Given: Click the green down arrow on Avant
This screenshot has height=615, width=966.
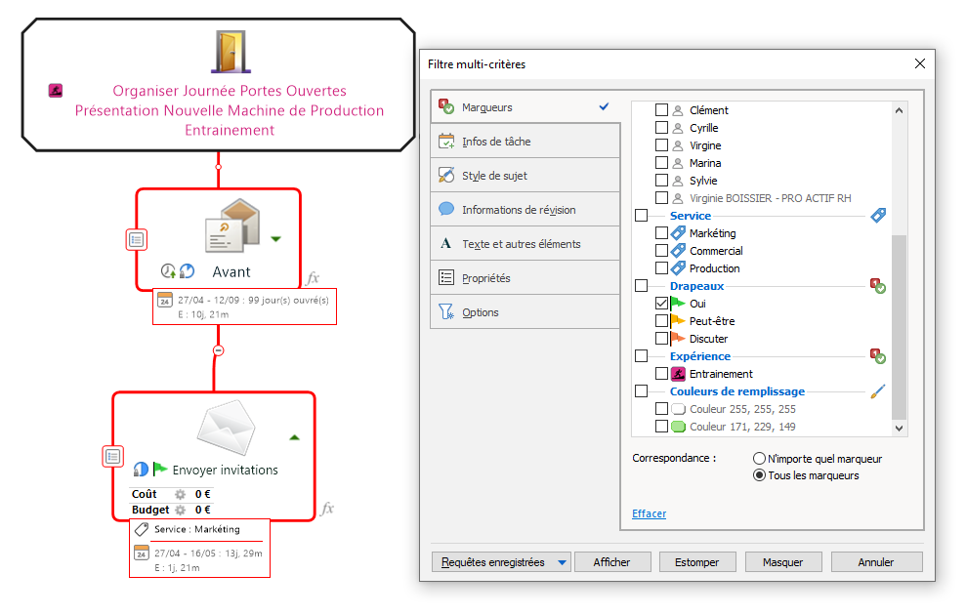Looking at the screenshot, I should point(275,238).
